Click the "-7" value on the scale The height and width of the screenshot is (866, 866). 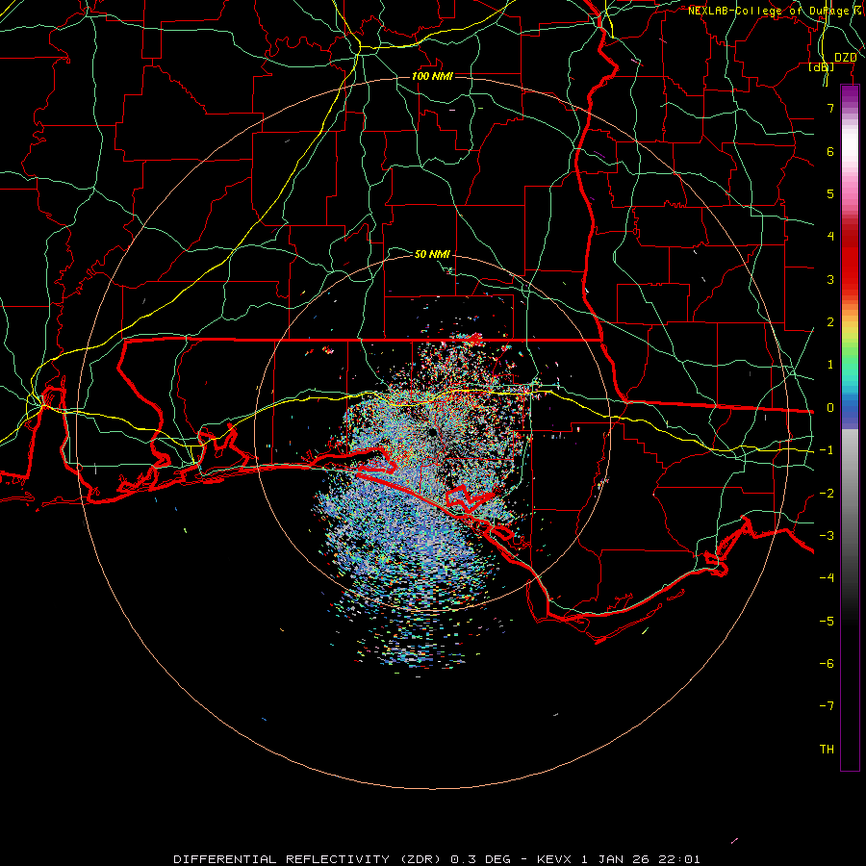(x=827, y=706)
